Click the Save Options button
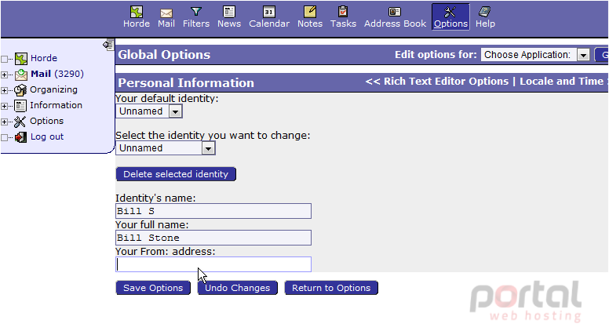 click(153, 288)
